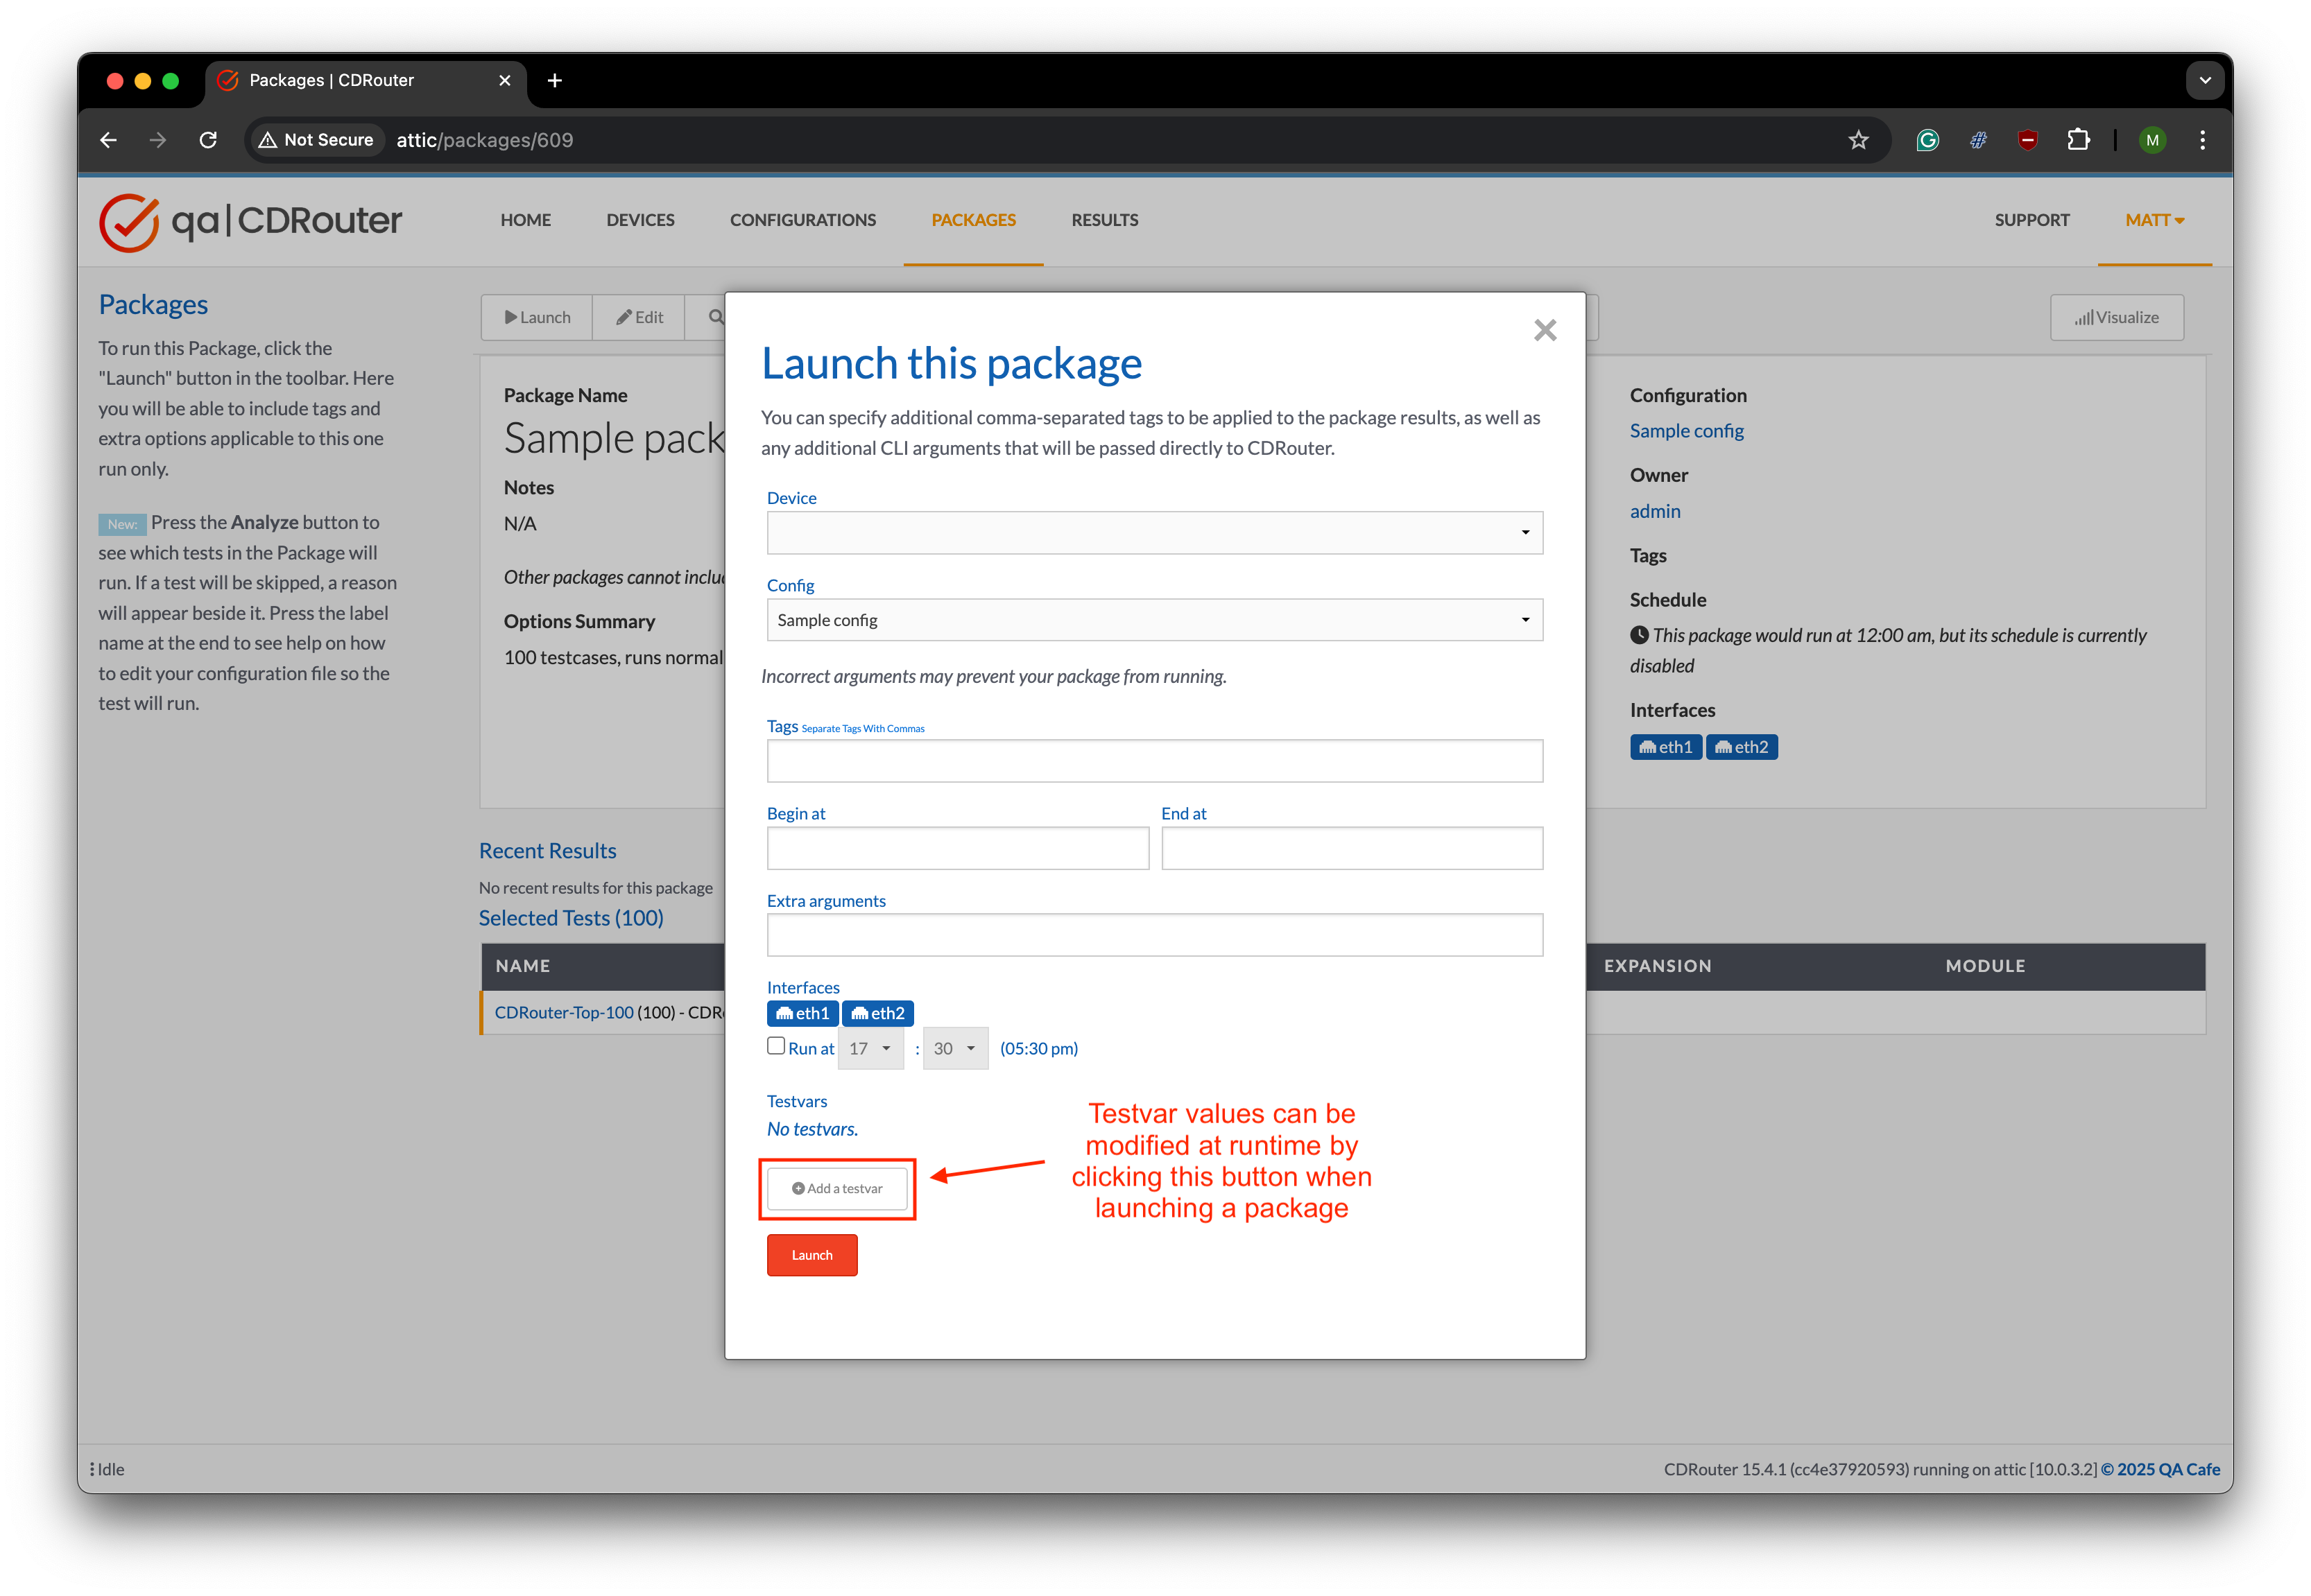Viewport: 2311px width, 1596px height.
Task: Open the Extensions puzzle icon
Action: click(x=2078, y=140)
